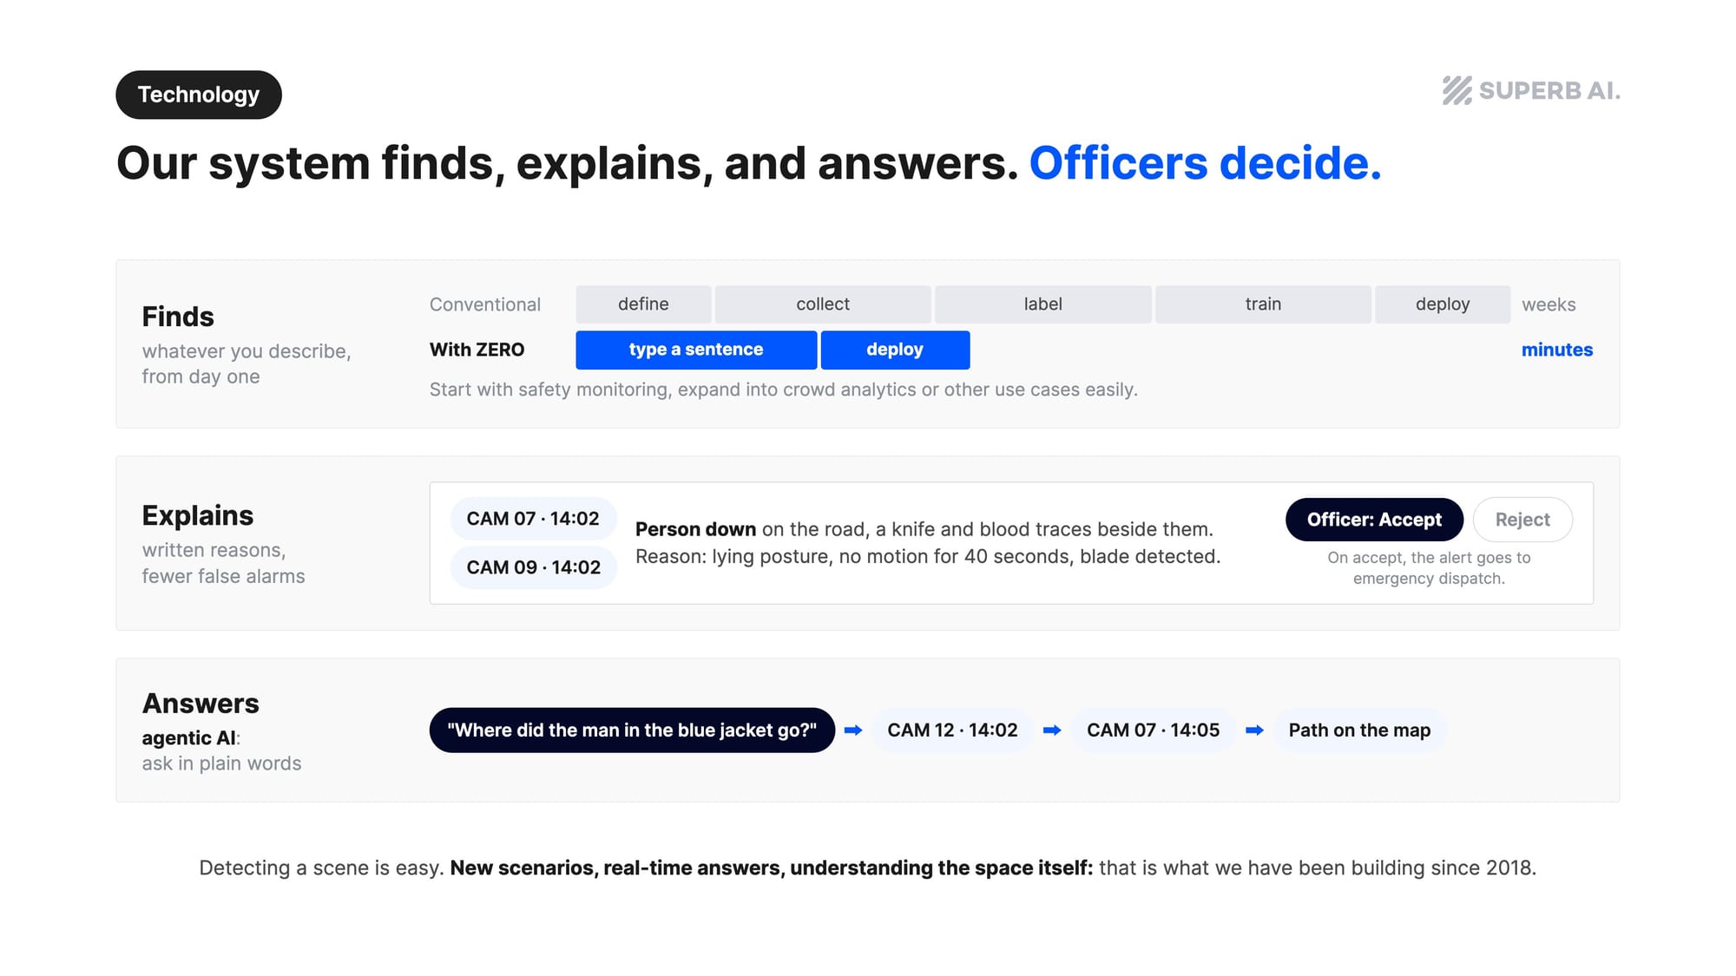Click the 'Finds' section heading
Screen dimensions: 1736x976
(178, 317)
